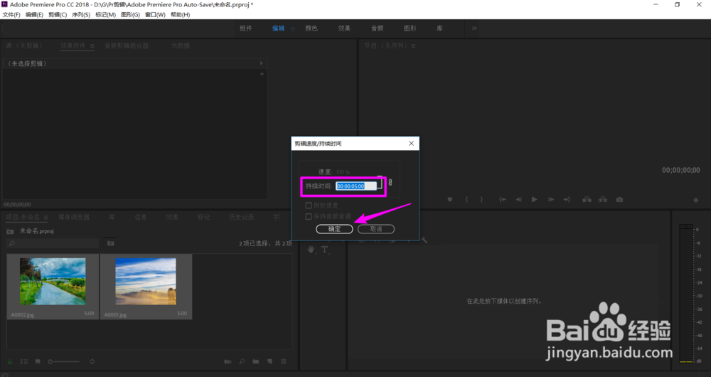Viewport: 711px width, 377px height.
Task: Click Program monitor timecode 00;00;00;00
Action: coord(681,170)
